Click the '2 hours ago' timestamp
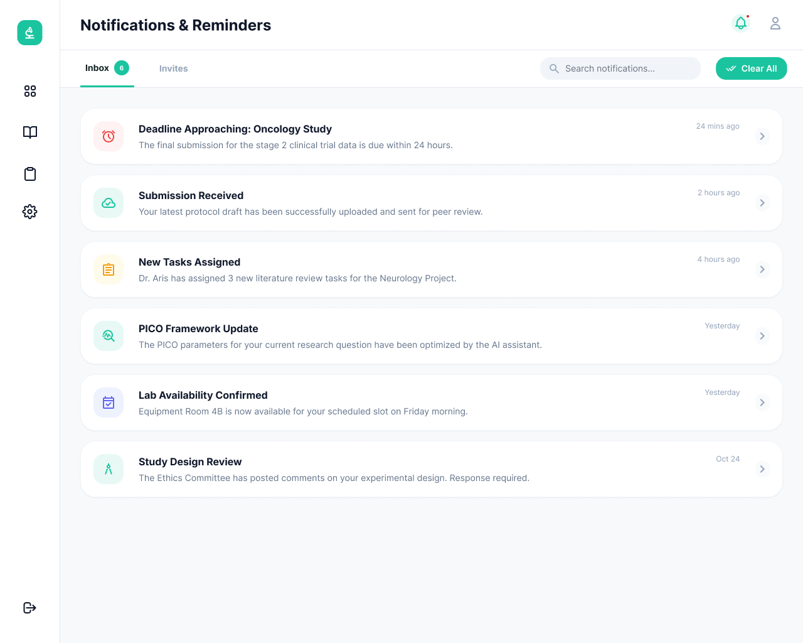The height and width of the screenshot is (643, 803). pos(719,193)
